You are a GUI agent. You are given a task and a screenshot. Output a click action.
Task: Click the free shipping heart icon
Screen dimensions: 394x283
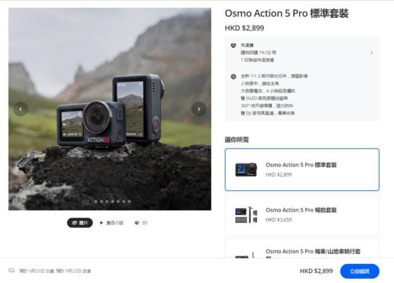(x=233, y=45)
